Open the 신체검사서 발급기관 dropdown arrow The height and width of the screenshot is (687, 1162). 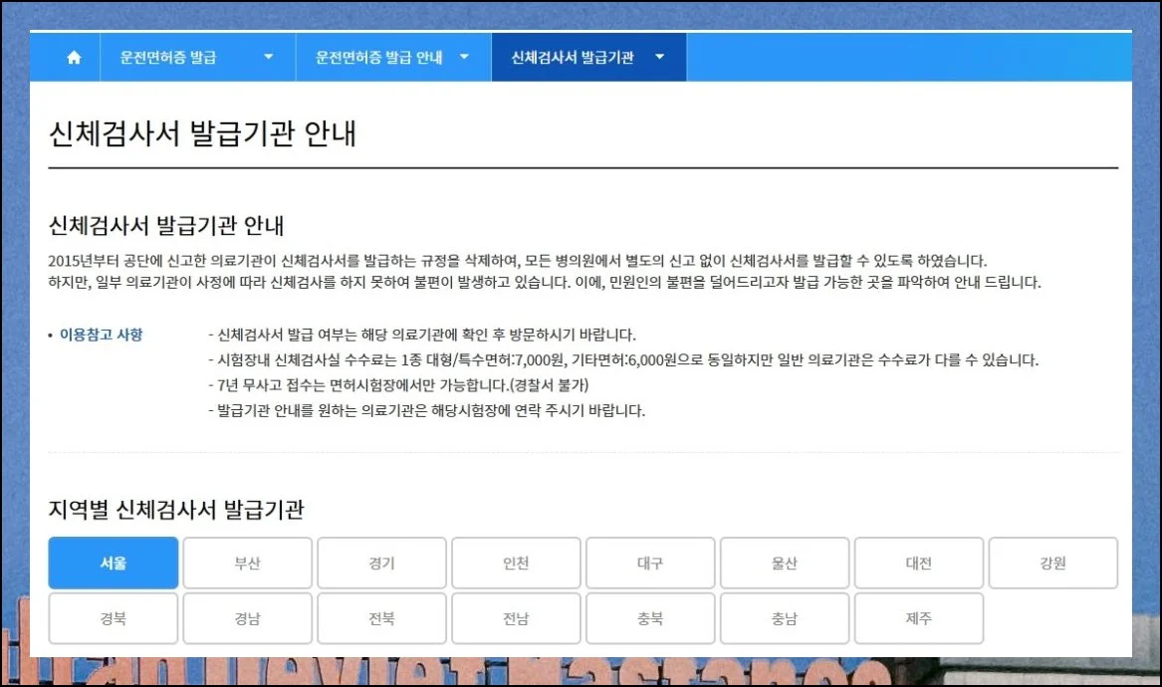(660, 58)
